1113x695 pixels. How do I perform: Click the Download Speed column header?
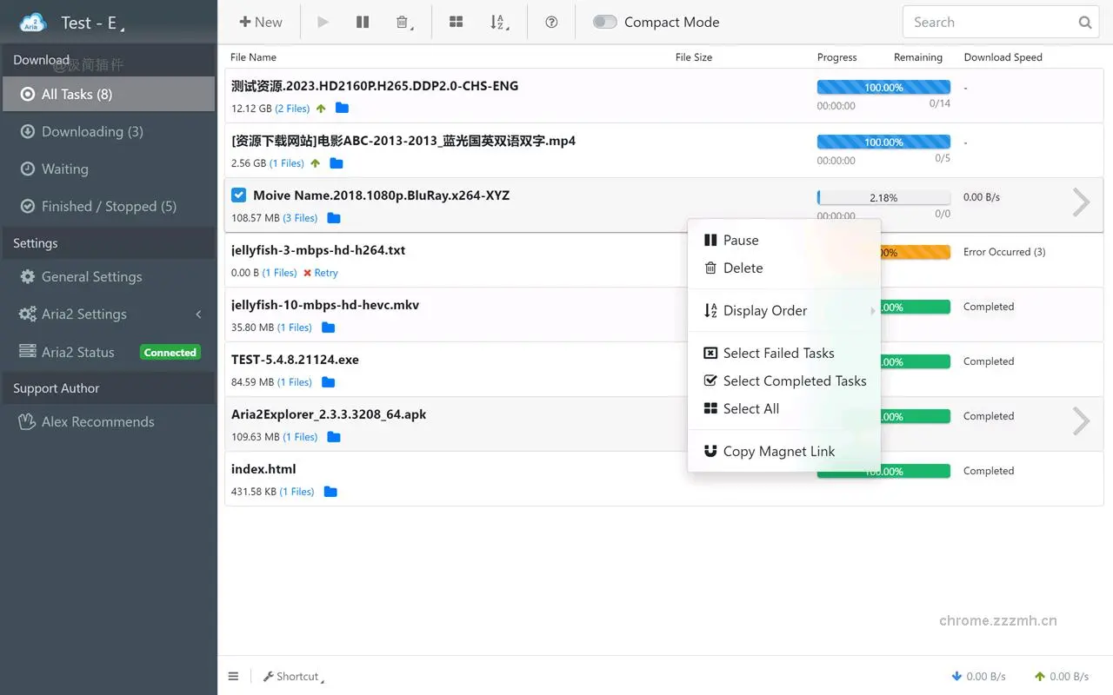pyautogui.click(x=1003, y=57)
